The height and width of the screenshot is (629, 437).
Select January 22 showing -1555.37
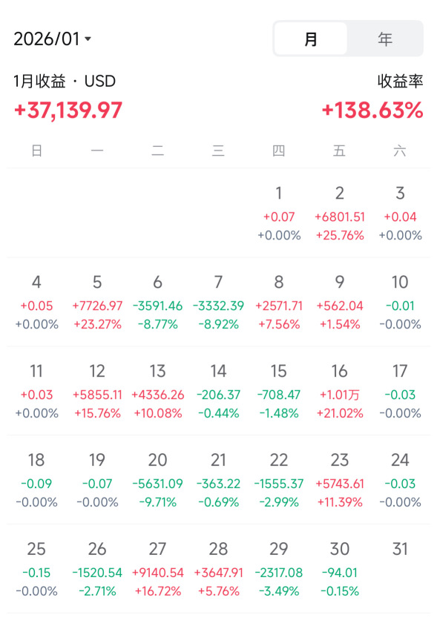[279, 480]
